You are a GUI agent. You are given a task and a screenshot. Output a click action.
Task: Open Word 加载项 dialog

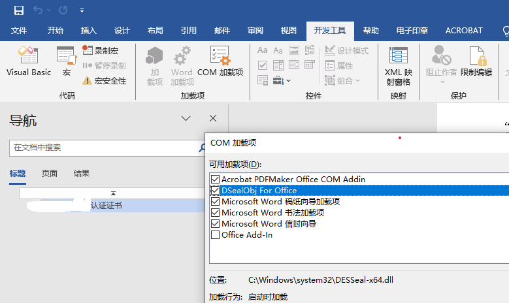[x=182, y=66]
